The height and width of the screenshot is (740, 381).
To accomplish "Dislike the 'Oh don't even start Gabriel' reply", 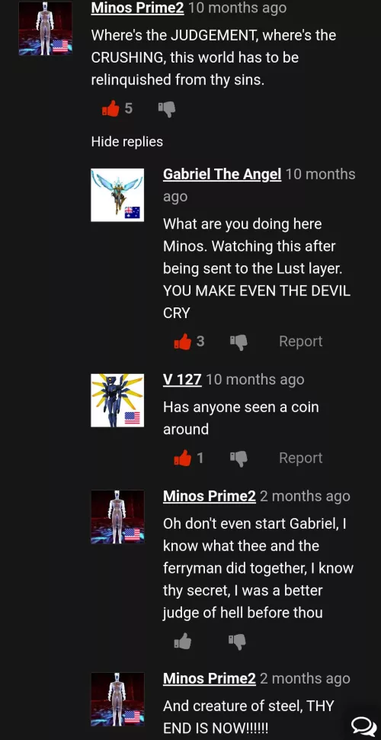I will tap(237, 642).
